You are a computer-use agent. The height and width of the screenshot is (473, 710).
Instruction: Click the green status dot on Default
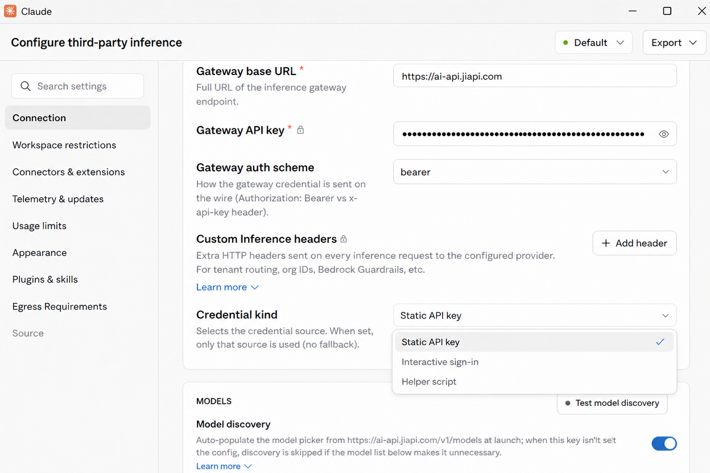(x=565, y=43)
